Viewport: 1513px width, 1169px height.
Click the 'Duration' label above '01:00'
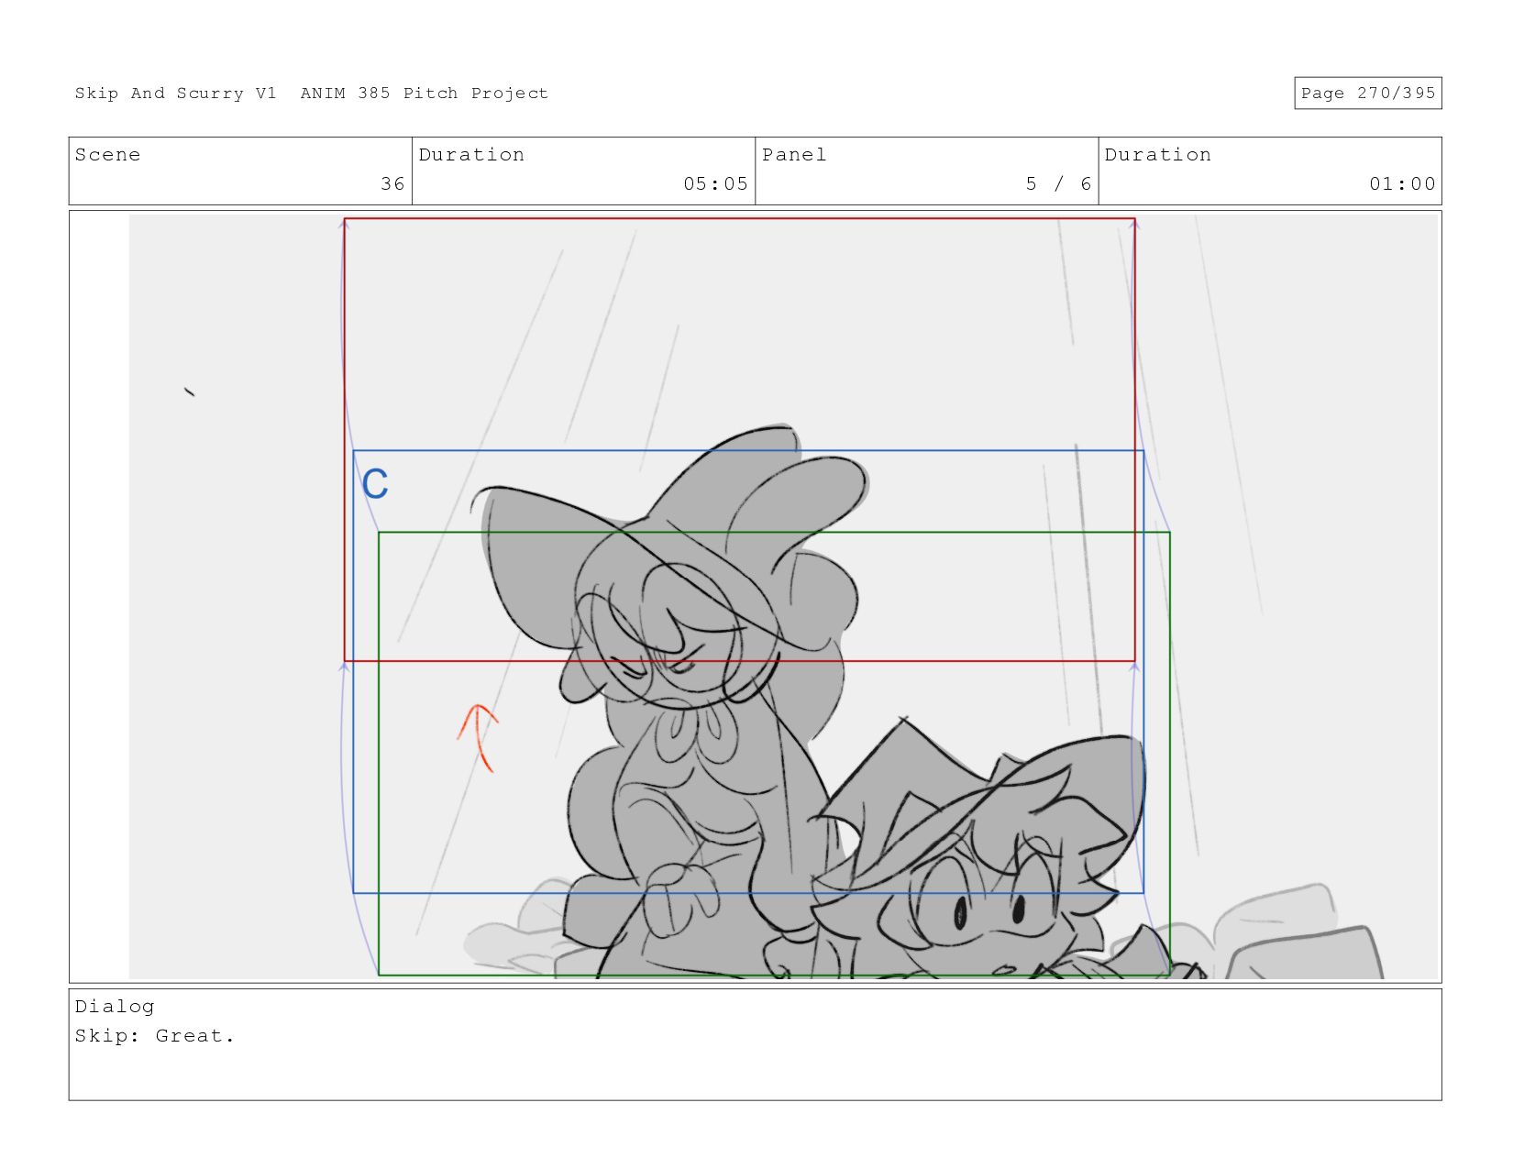click(1157, 155)
